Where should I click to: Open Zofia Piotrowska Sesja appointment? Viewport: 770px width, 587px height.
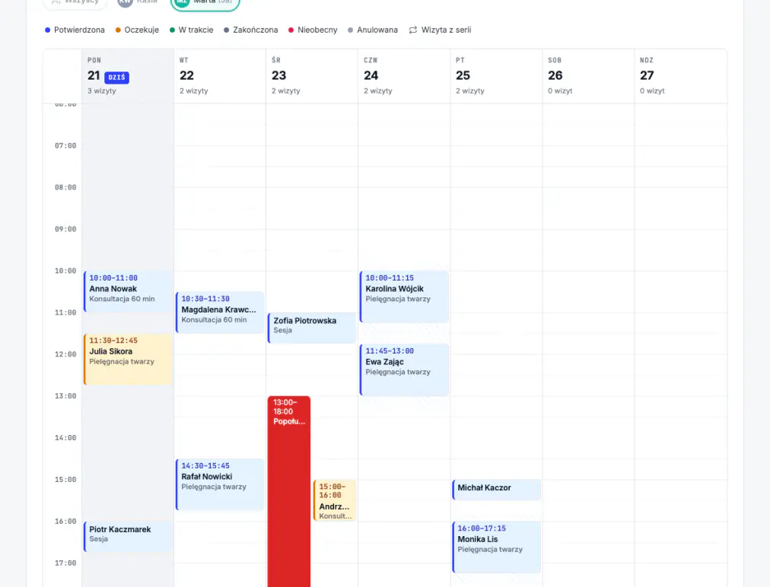tap(312, 328)
